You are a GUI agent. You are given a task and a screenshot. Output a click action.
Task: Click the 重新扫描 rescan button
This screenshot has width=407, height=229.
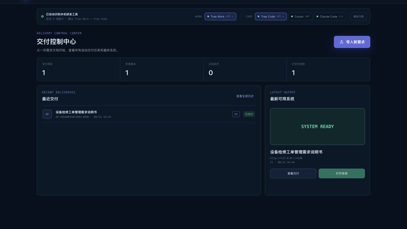[358, 17]
